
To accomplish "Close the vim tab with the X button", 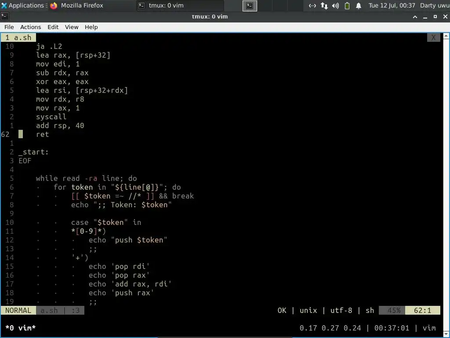I will point(433,38).
